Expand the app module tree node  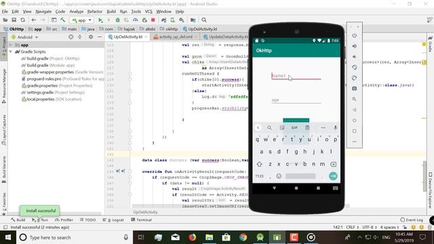pos(11,45)
